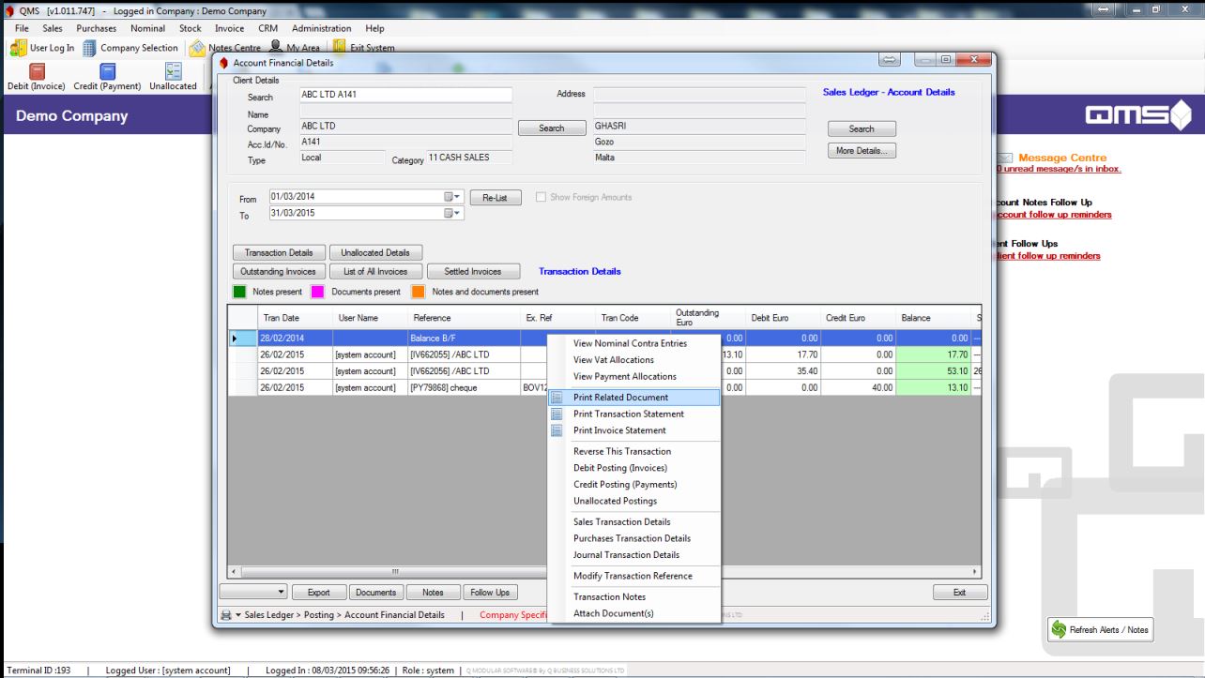Click the More Details... button

pos(862,150)
